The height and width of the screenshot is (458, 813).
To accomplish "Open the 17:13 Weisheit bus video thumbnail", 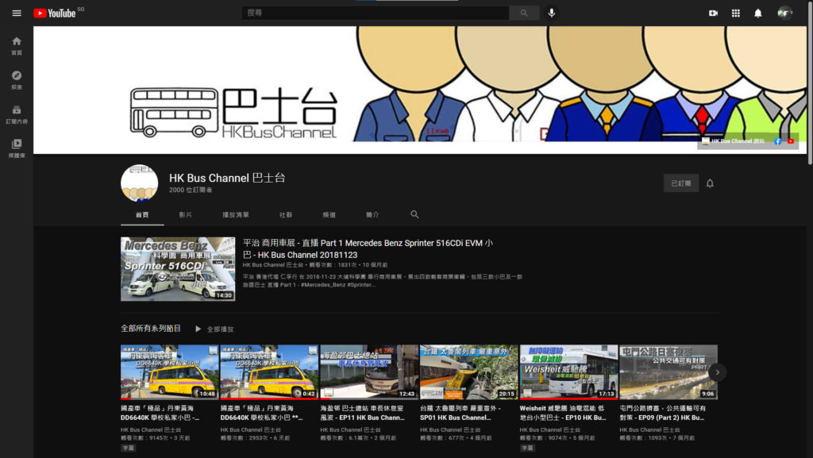I will 568,372.
